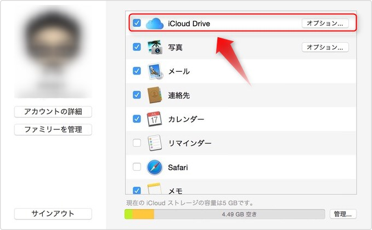This screenshot has width=372, height=230.
Task: Uncheck the カレンダー checkbox
Action: 137,118
